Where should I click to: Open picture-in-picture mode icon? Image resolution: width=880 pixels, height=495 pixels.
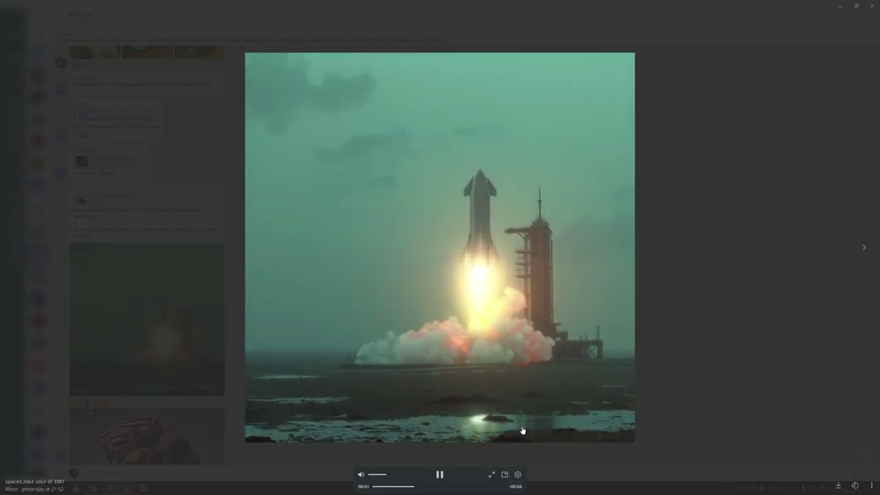[x=505, y=474]
